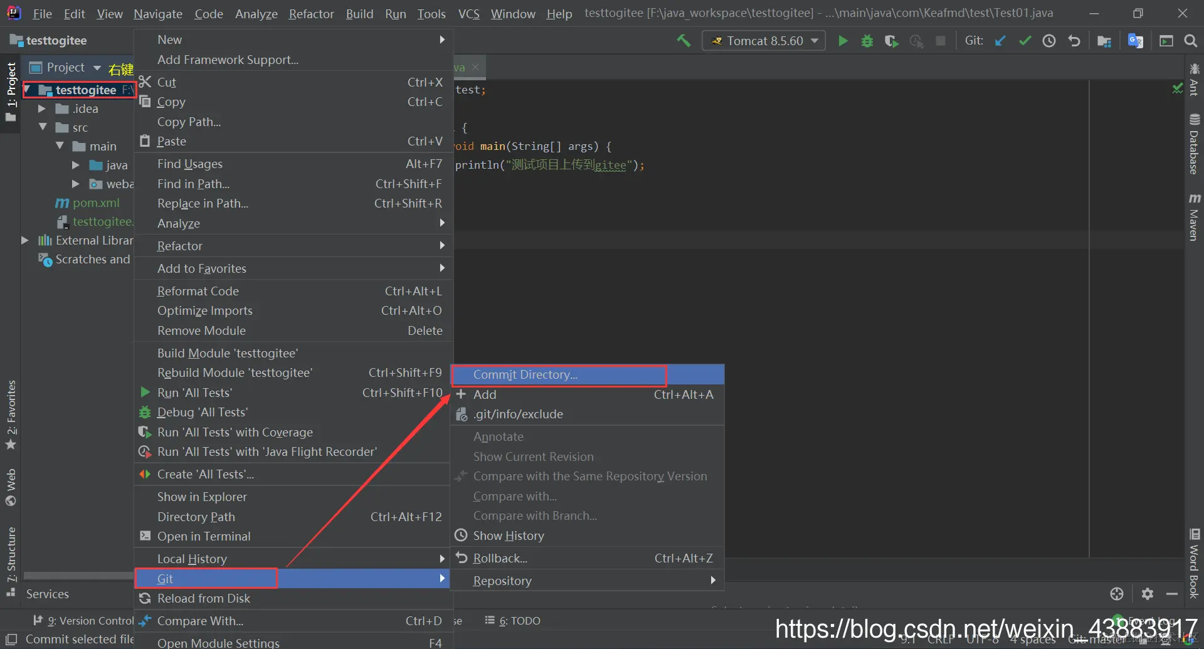Choose Reformat Code in context menu
The image size is (1204, 649).
click(x=293, y=291)
